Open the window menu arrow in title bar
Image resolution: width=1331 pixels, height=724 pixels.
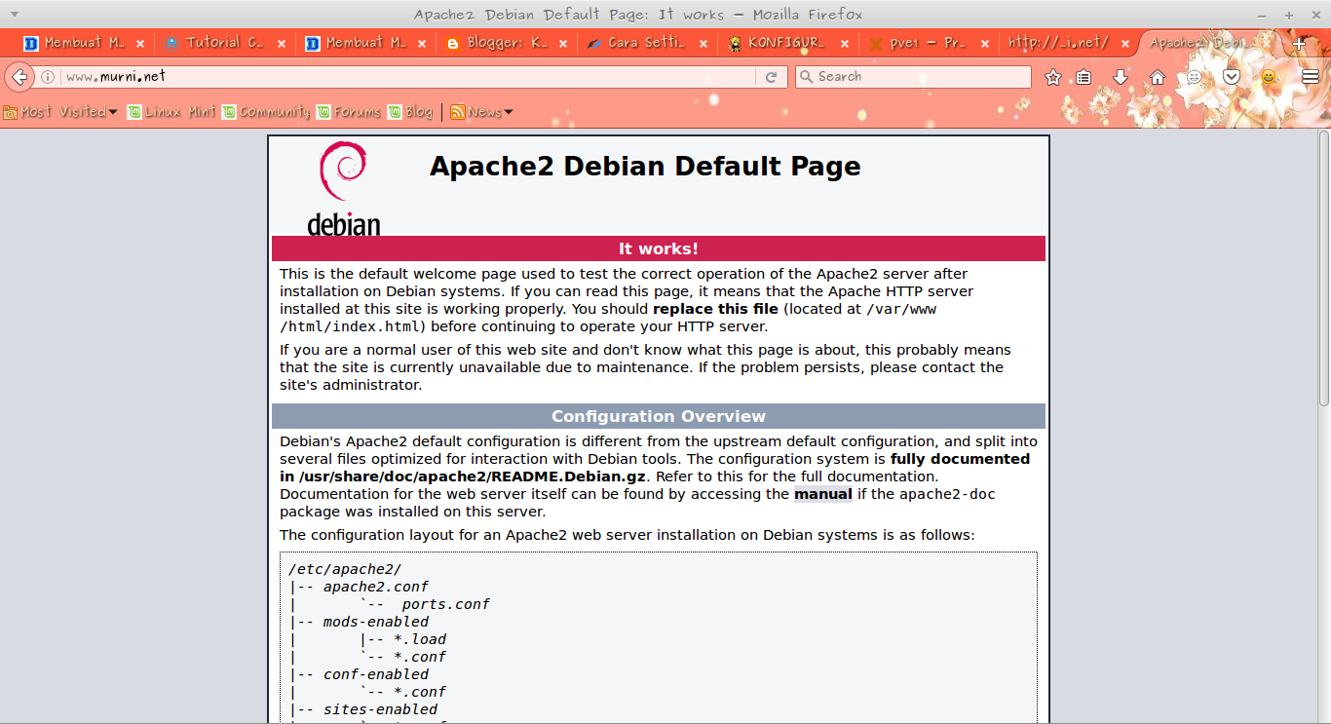click(14, 14)
